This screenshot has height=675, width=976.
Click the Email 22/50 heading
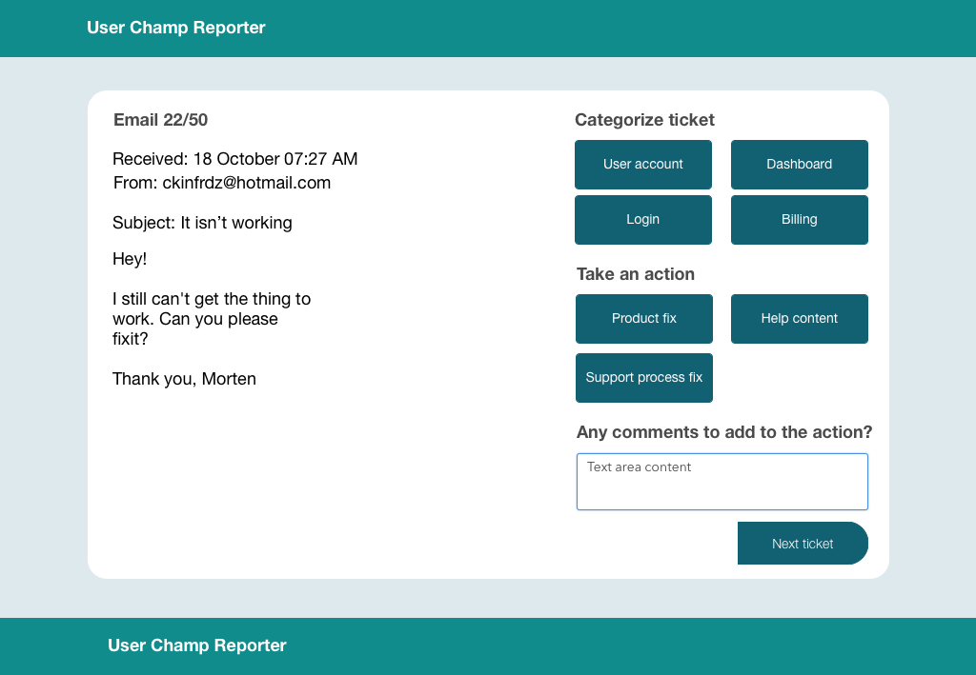coord(160,120)
